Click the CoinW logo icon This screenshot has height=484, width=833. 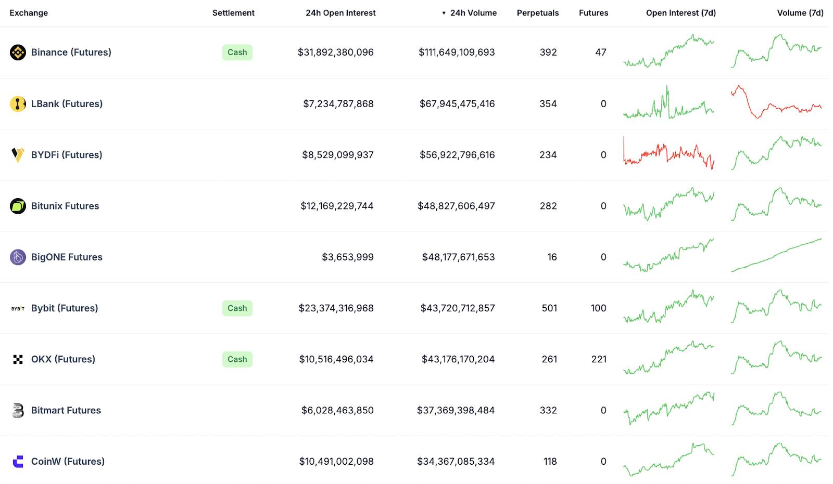point(18,462)
